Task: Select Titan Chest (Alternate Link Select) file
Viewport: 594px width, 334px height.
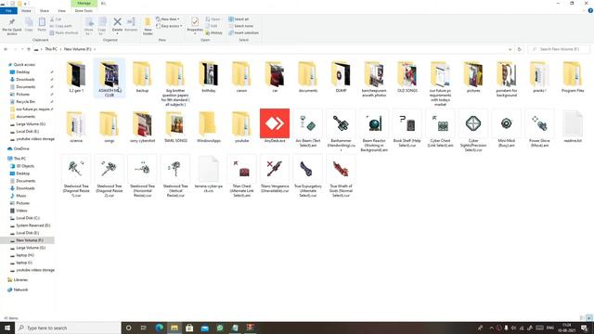Action: pos(241,176)
